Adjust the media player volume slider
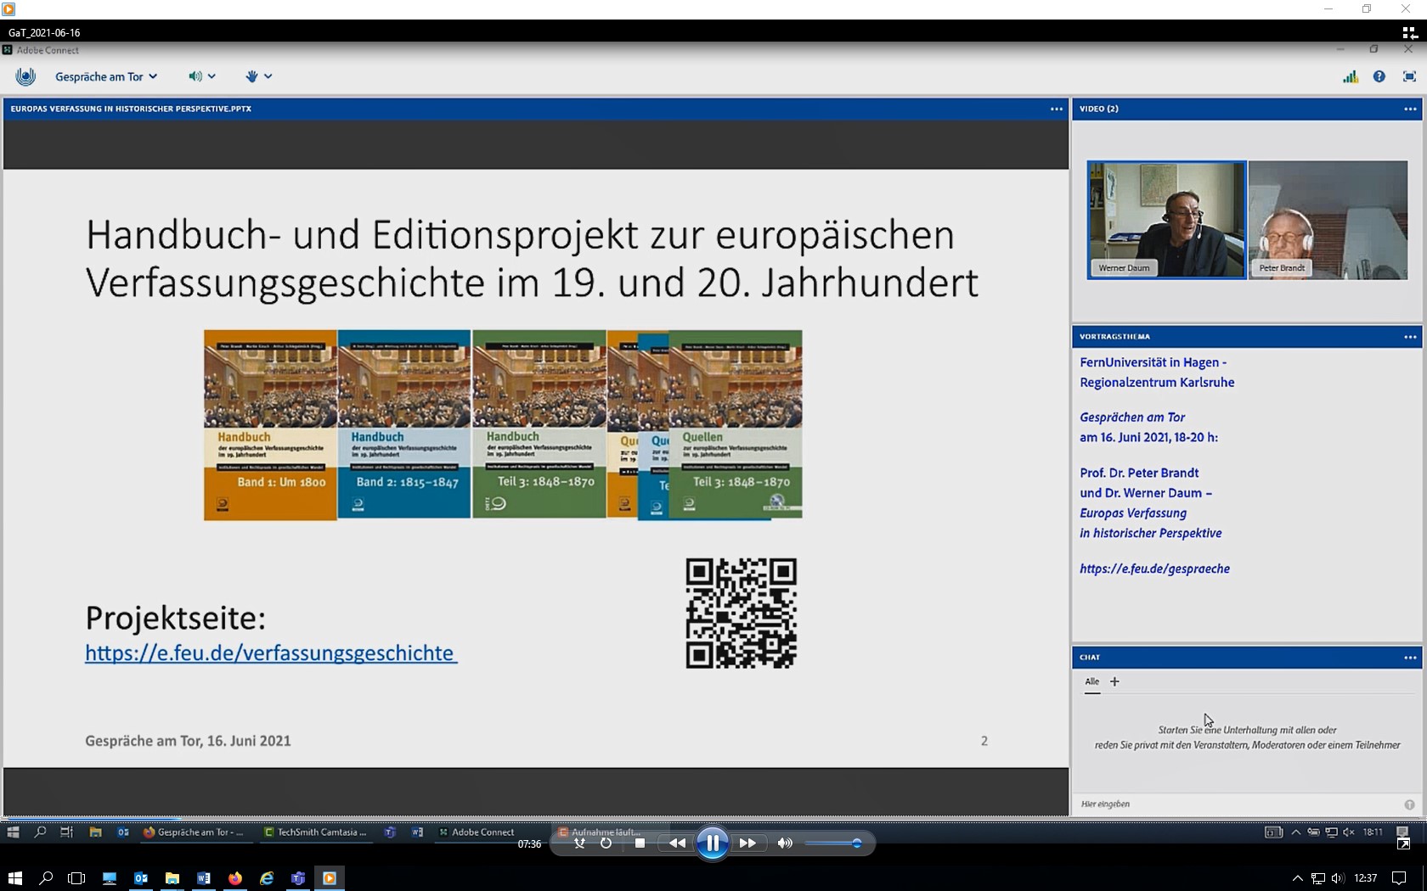Image resolution: width=1427 pixels, height=891 pixels. pos(833,843)
